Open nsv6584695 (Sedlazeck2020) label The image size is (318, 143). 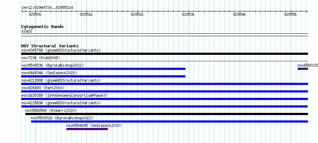pyautogui.click(x=94, y=125)
